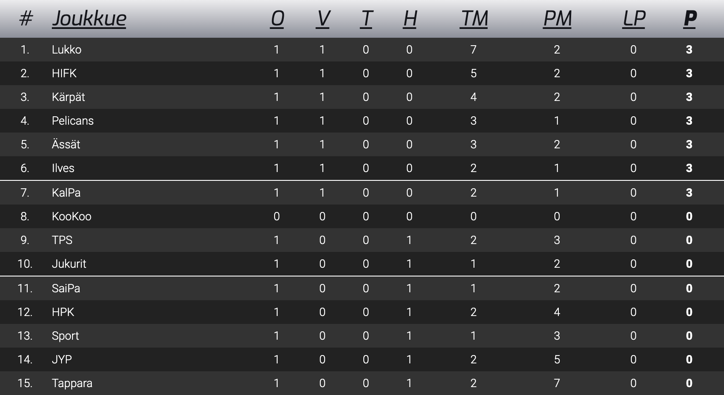This screenshot has height=395, width=724.
Task: Sort table by TM column header
Action: 474,18
